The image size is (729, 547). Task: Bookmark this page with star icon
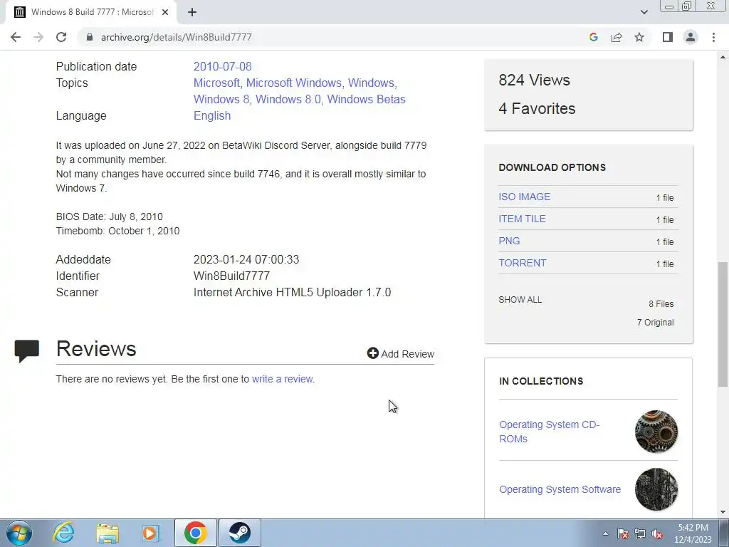tap(639, 37)
